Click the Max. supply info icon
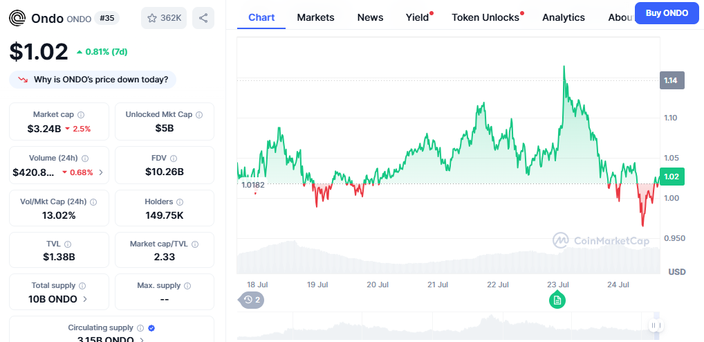Viewport: 704px width, 342px height. [188, 285]
